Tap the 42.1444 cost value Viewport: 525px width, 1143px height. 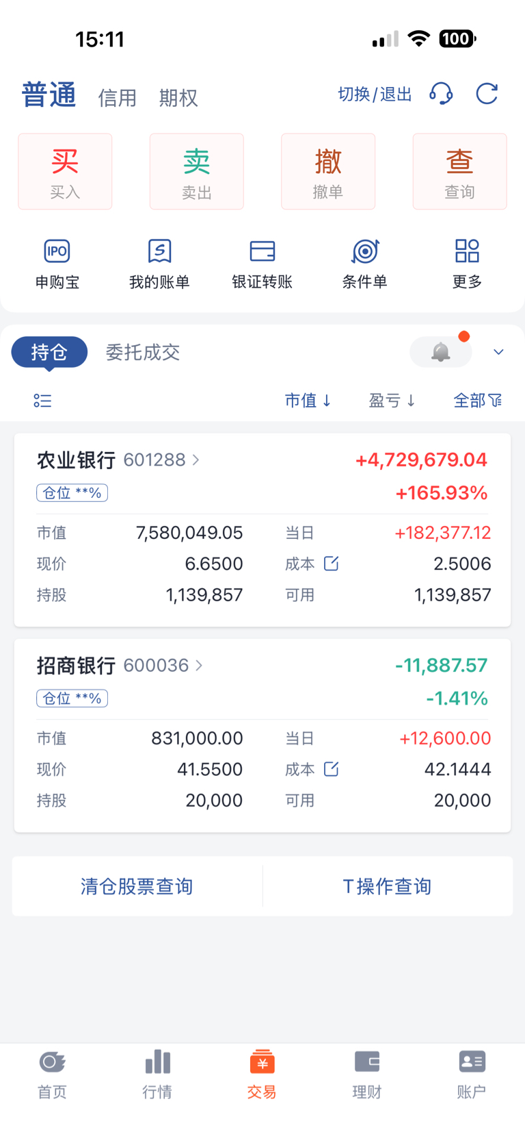[x=458, y=769]
